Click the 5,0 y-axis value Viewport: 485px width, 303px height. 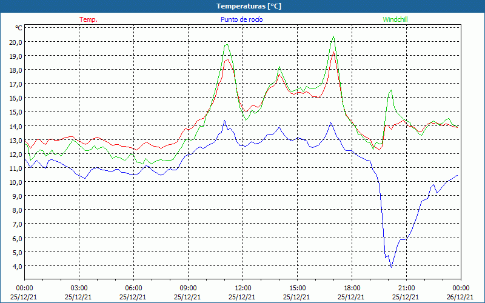point(17,252)
